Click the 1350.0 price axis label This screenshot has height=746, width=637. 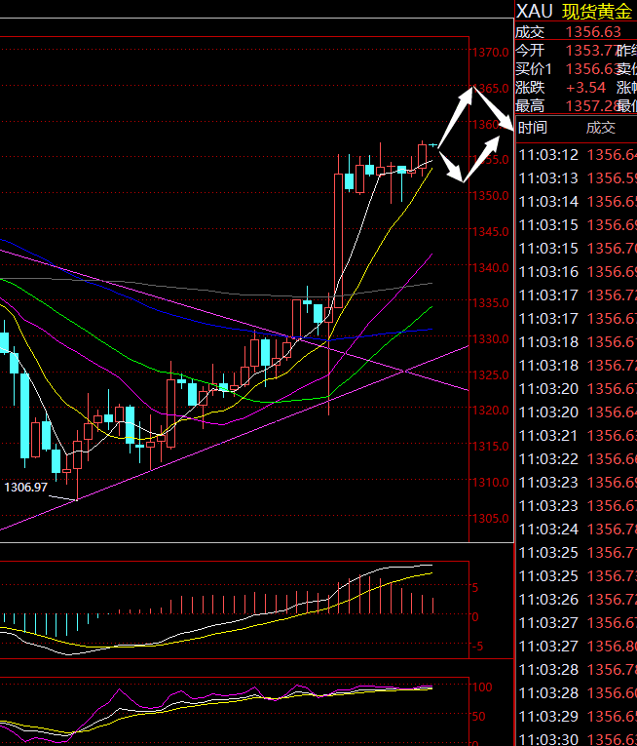490,196
